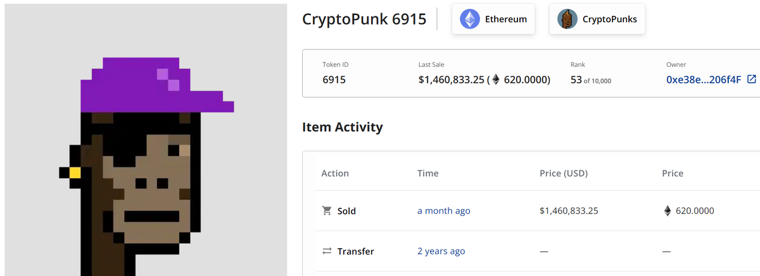Click the Sold activity row label
This screenshot has height=276, width=760.
[x=346, y=211]
